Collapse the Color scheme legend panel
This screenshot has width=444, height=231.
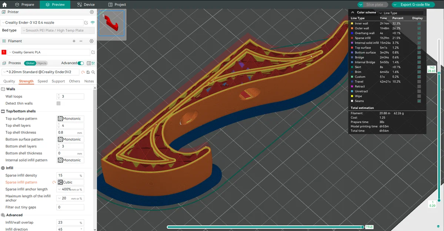353,13
